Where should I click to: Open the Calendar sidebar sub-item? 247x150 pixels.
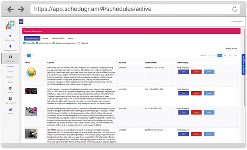10,77
